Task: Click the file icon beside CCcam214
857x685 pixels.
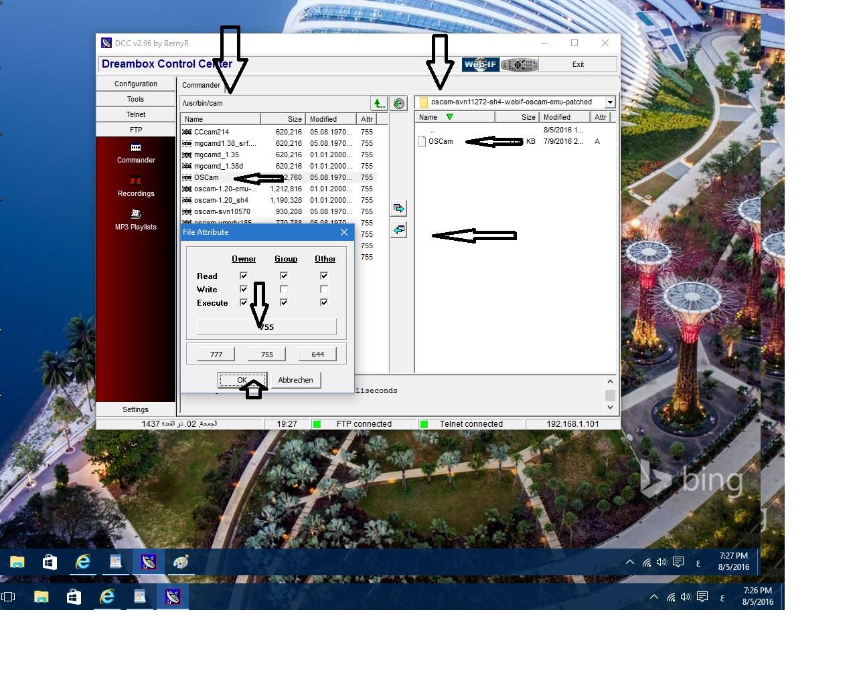Action: coord(187,132)
